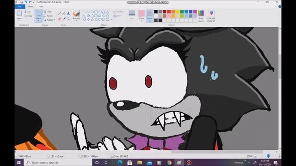Image resolution: width=296 pixels, height=166 pixels.
Task: Click the Cut command
Action: pyautogui.click(x=28, y=12)
